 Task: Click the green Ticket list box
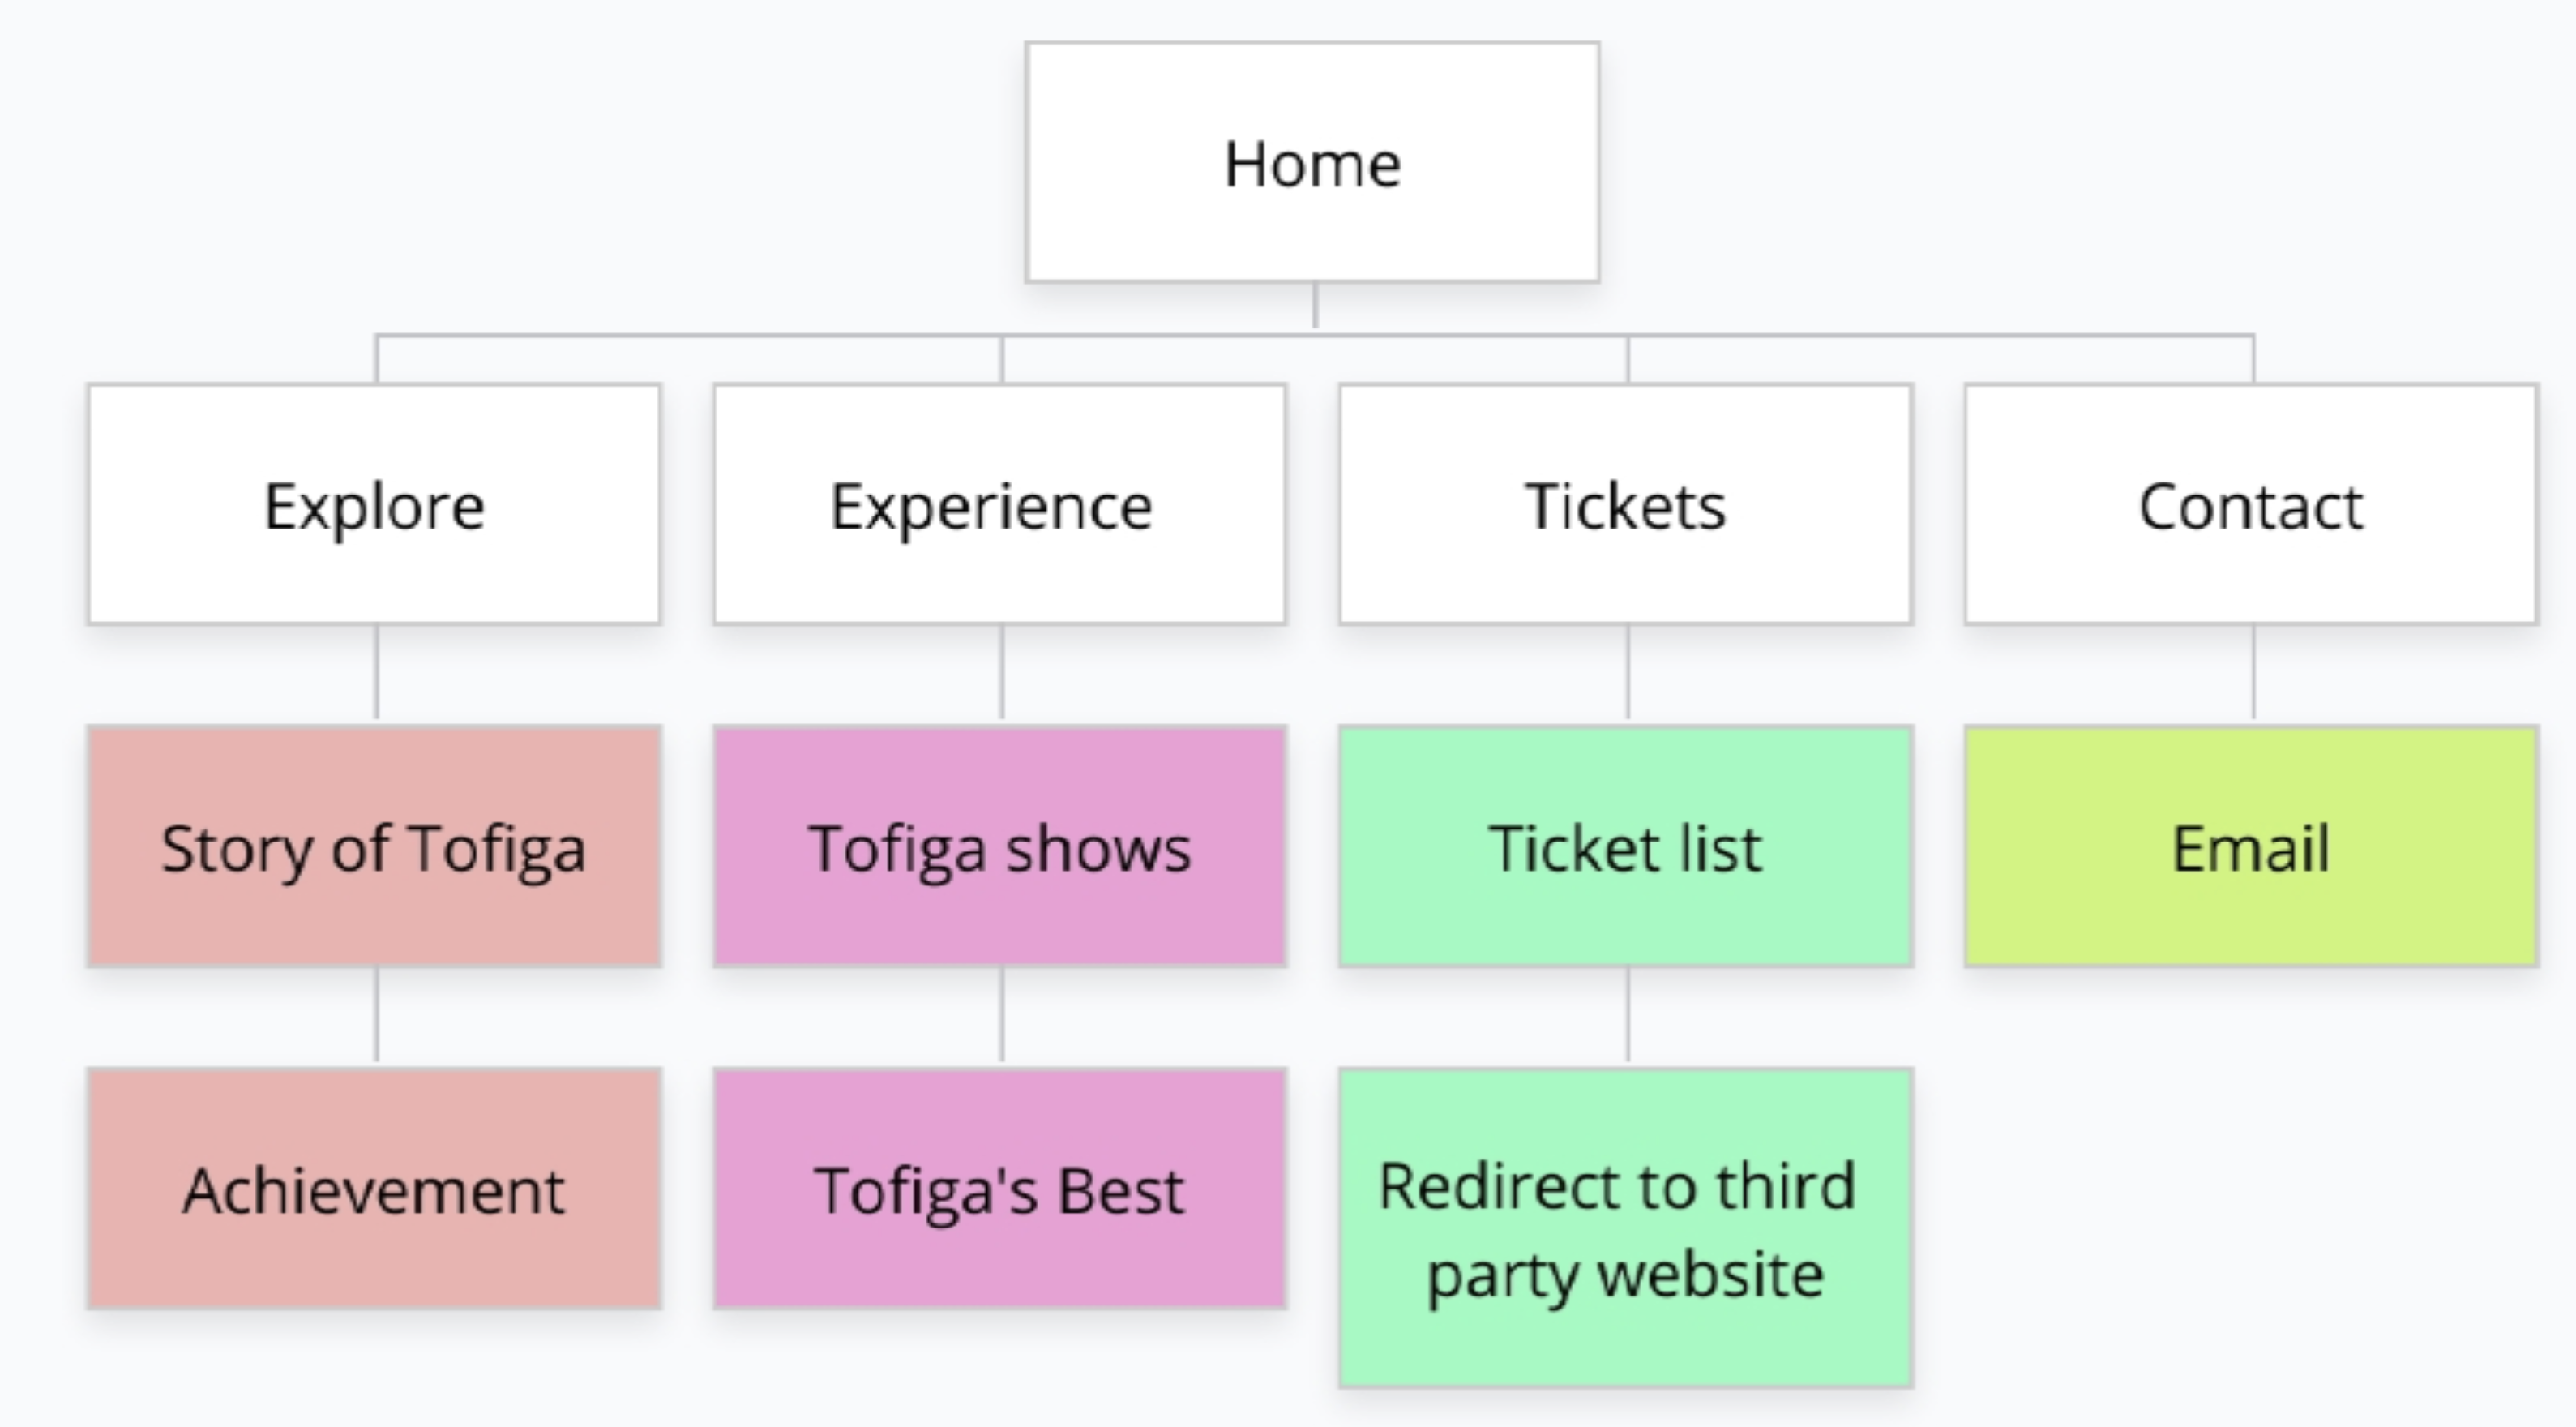(x=1625, y=847)
